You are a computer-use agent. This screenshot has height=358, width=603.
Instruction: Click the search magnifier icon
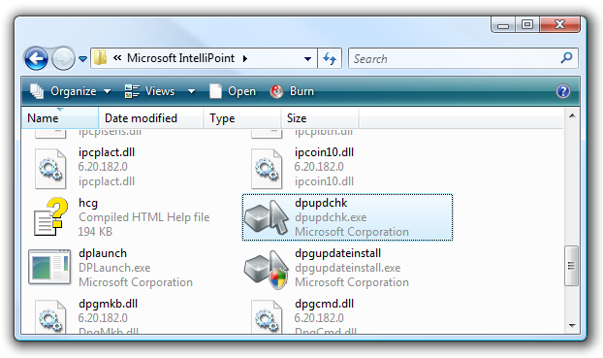click(x=566, y=58)
